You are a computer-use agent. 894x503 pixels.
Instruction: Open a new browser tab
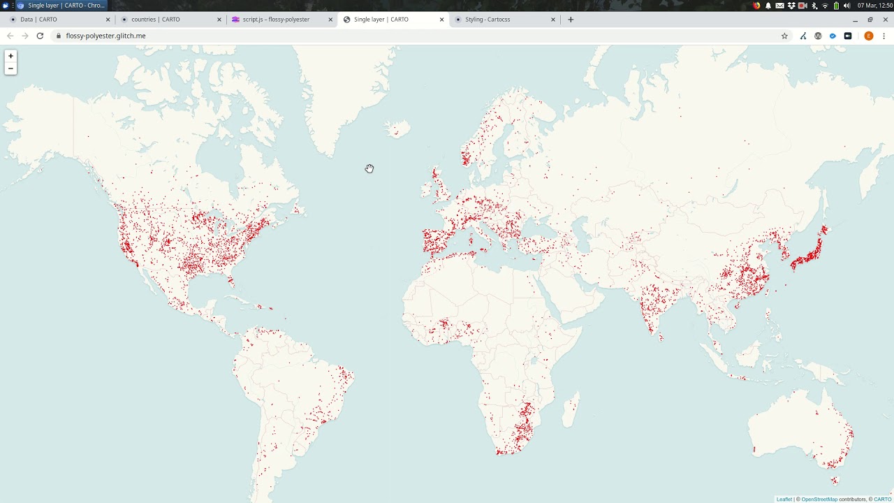click(571, 20)
